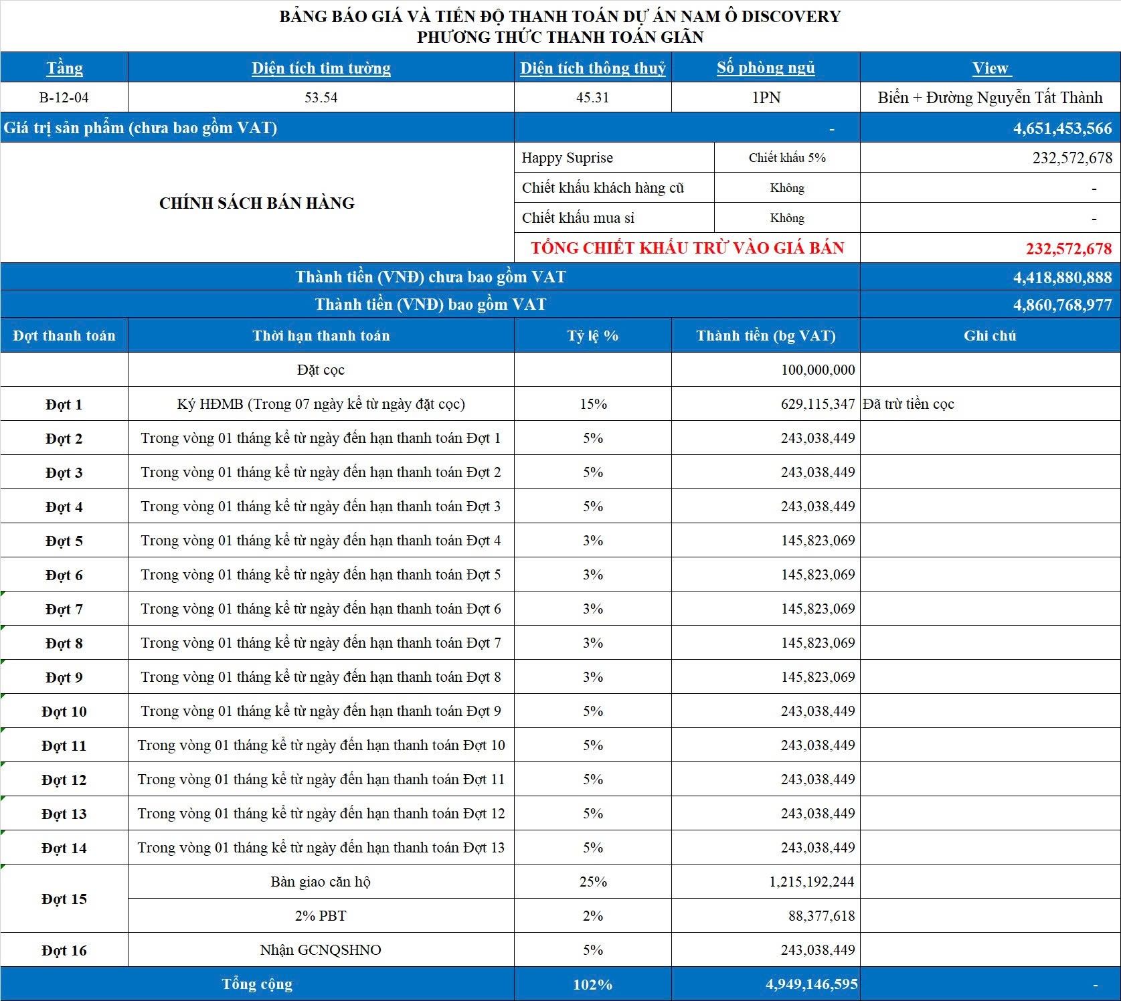The image size is (1121, 1001).
Task: Click the 'Nhận GCNQSHNO' cell
Action: [x=321, y=950]
